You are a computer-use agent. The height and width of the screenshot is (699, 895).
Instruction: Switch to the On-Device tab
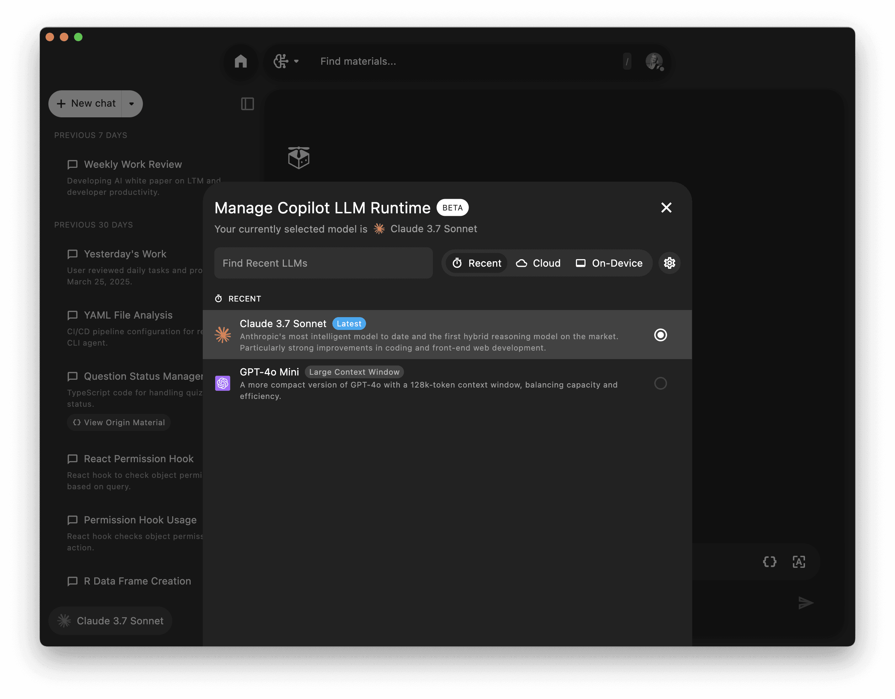click(x=609, y=263)
